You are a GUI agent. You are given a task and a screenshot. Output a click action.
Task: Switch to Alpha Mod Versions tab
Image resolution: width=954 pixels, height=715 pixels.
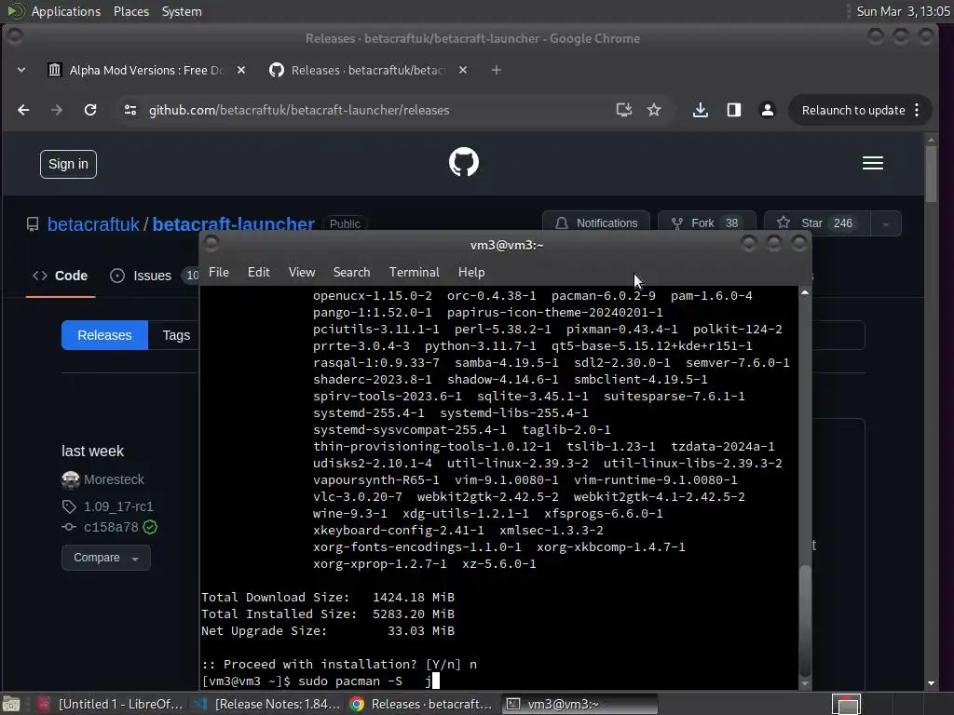point(146,70)
